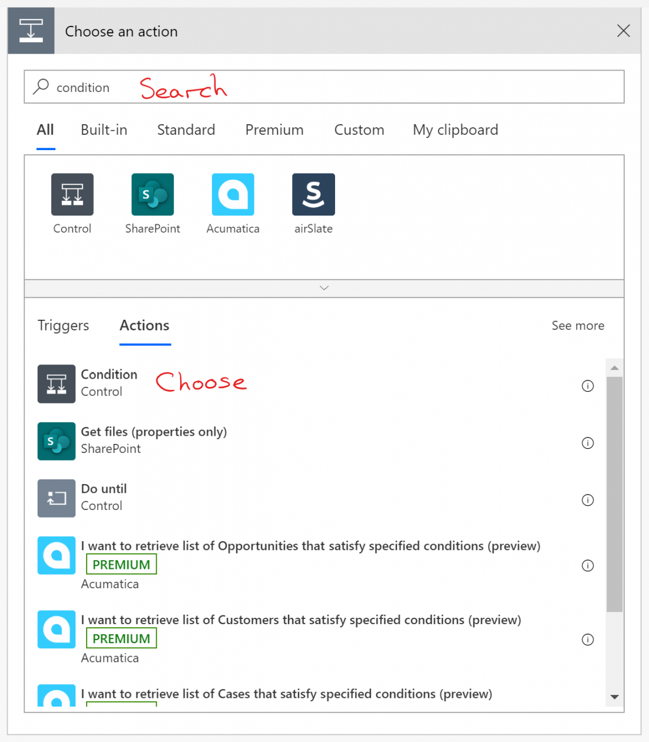Open the airSlate connector icon
Screen dimensions: 649x742
point(313,194)
